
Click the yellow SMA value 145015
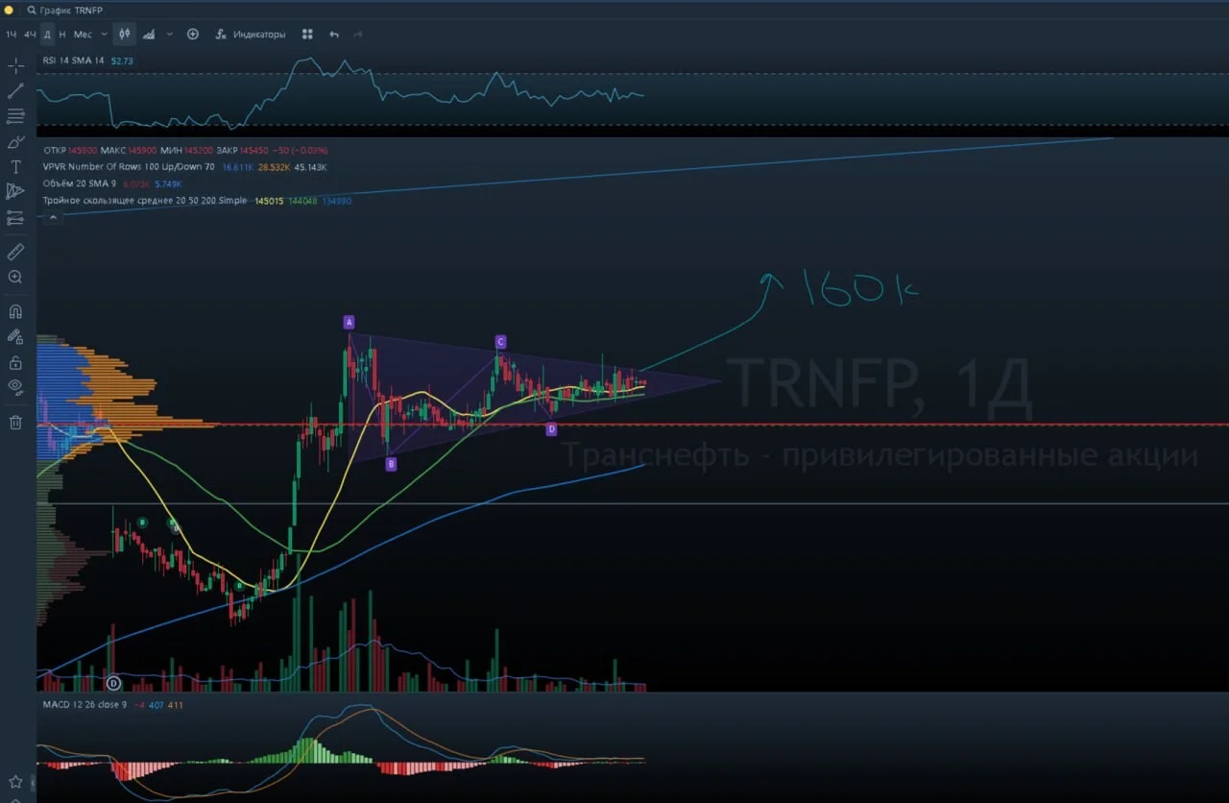click(268, 201)
